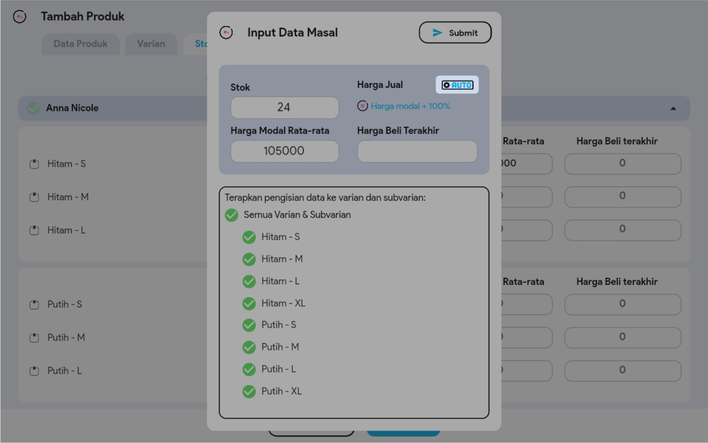Remove the Harga modal + 100% rule
Viewport: 708px width, 443px height.
point(362,106)
